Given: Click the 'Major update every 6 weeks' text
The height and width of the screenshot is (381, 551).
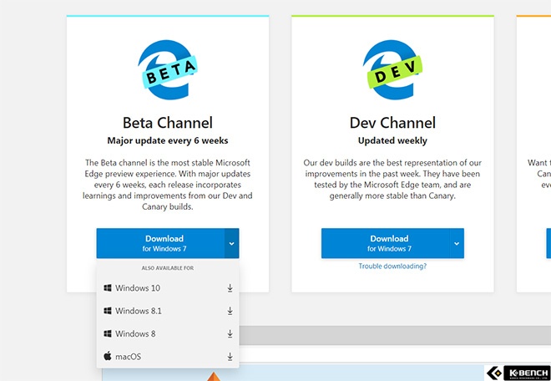Looking at the screenshot, I should pyautogui.click(x=168, y=140).
